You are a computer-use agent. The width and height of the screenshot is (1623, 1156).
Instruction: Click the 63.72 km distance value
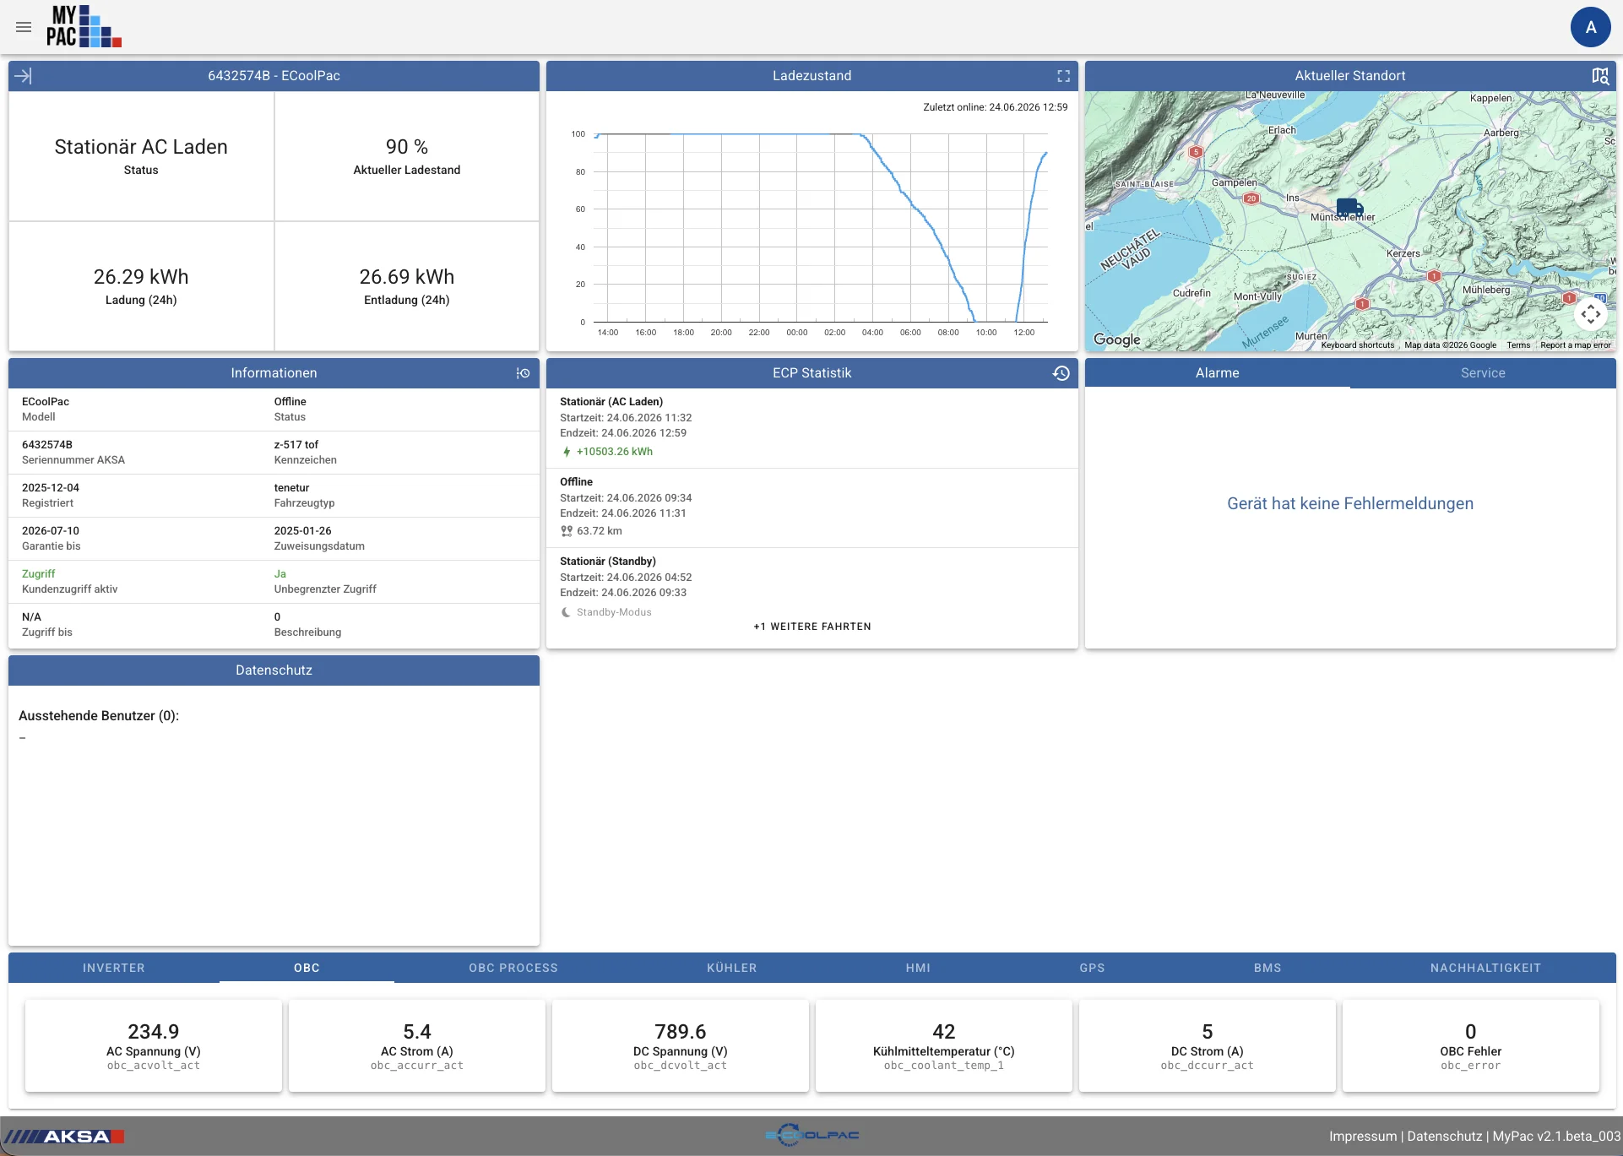[600, 531]
